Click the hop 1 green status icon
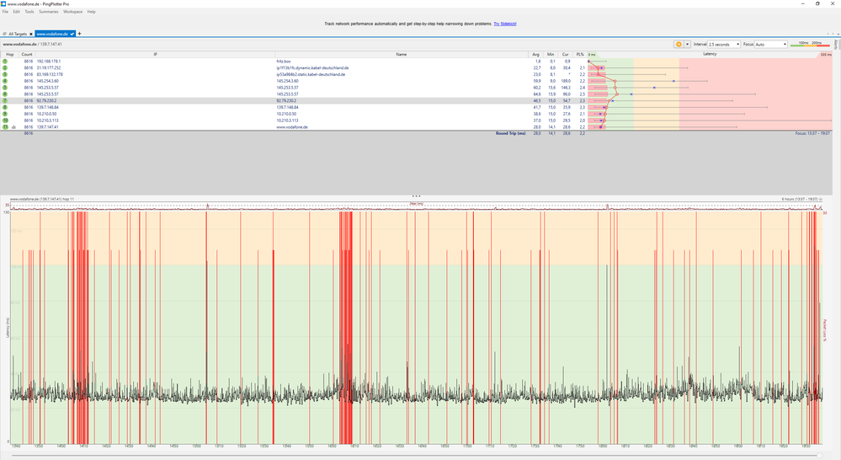Image resolution: width=841 pixels, height=460 pixels. point(5,62)
